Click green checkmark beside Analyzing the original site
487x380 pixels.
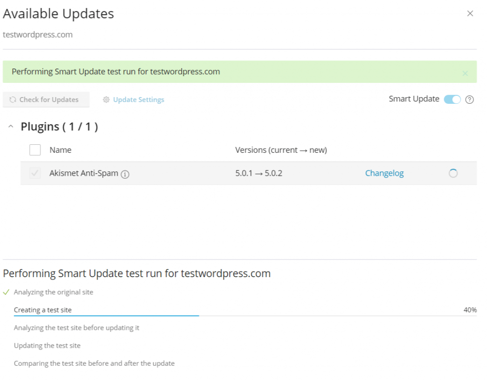point(6,292)
